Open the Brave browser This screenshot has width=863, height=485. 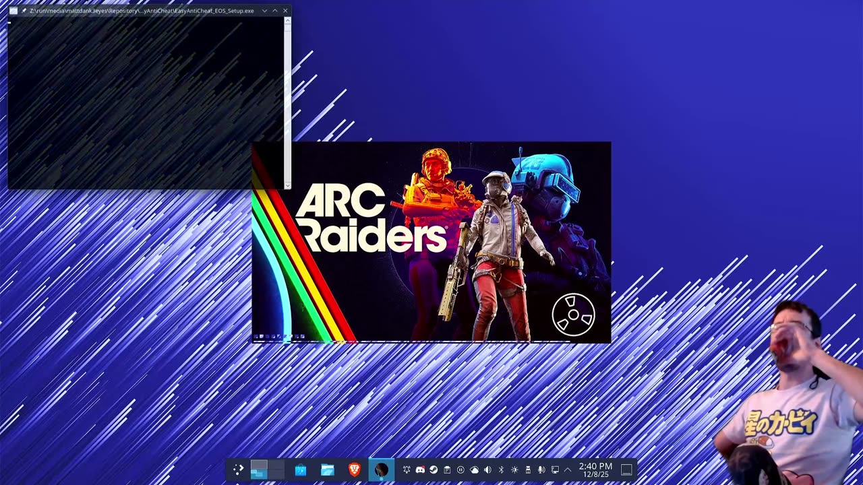[x=355, y=470]
